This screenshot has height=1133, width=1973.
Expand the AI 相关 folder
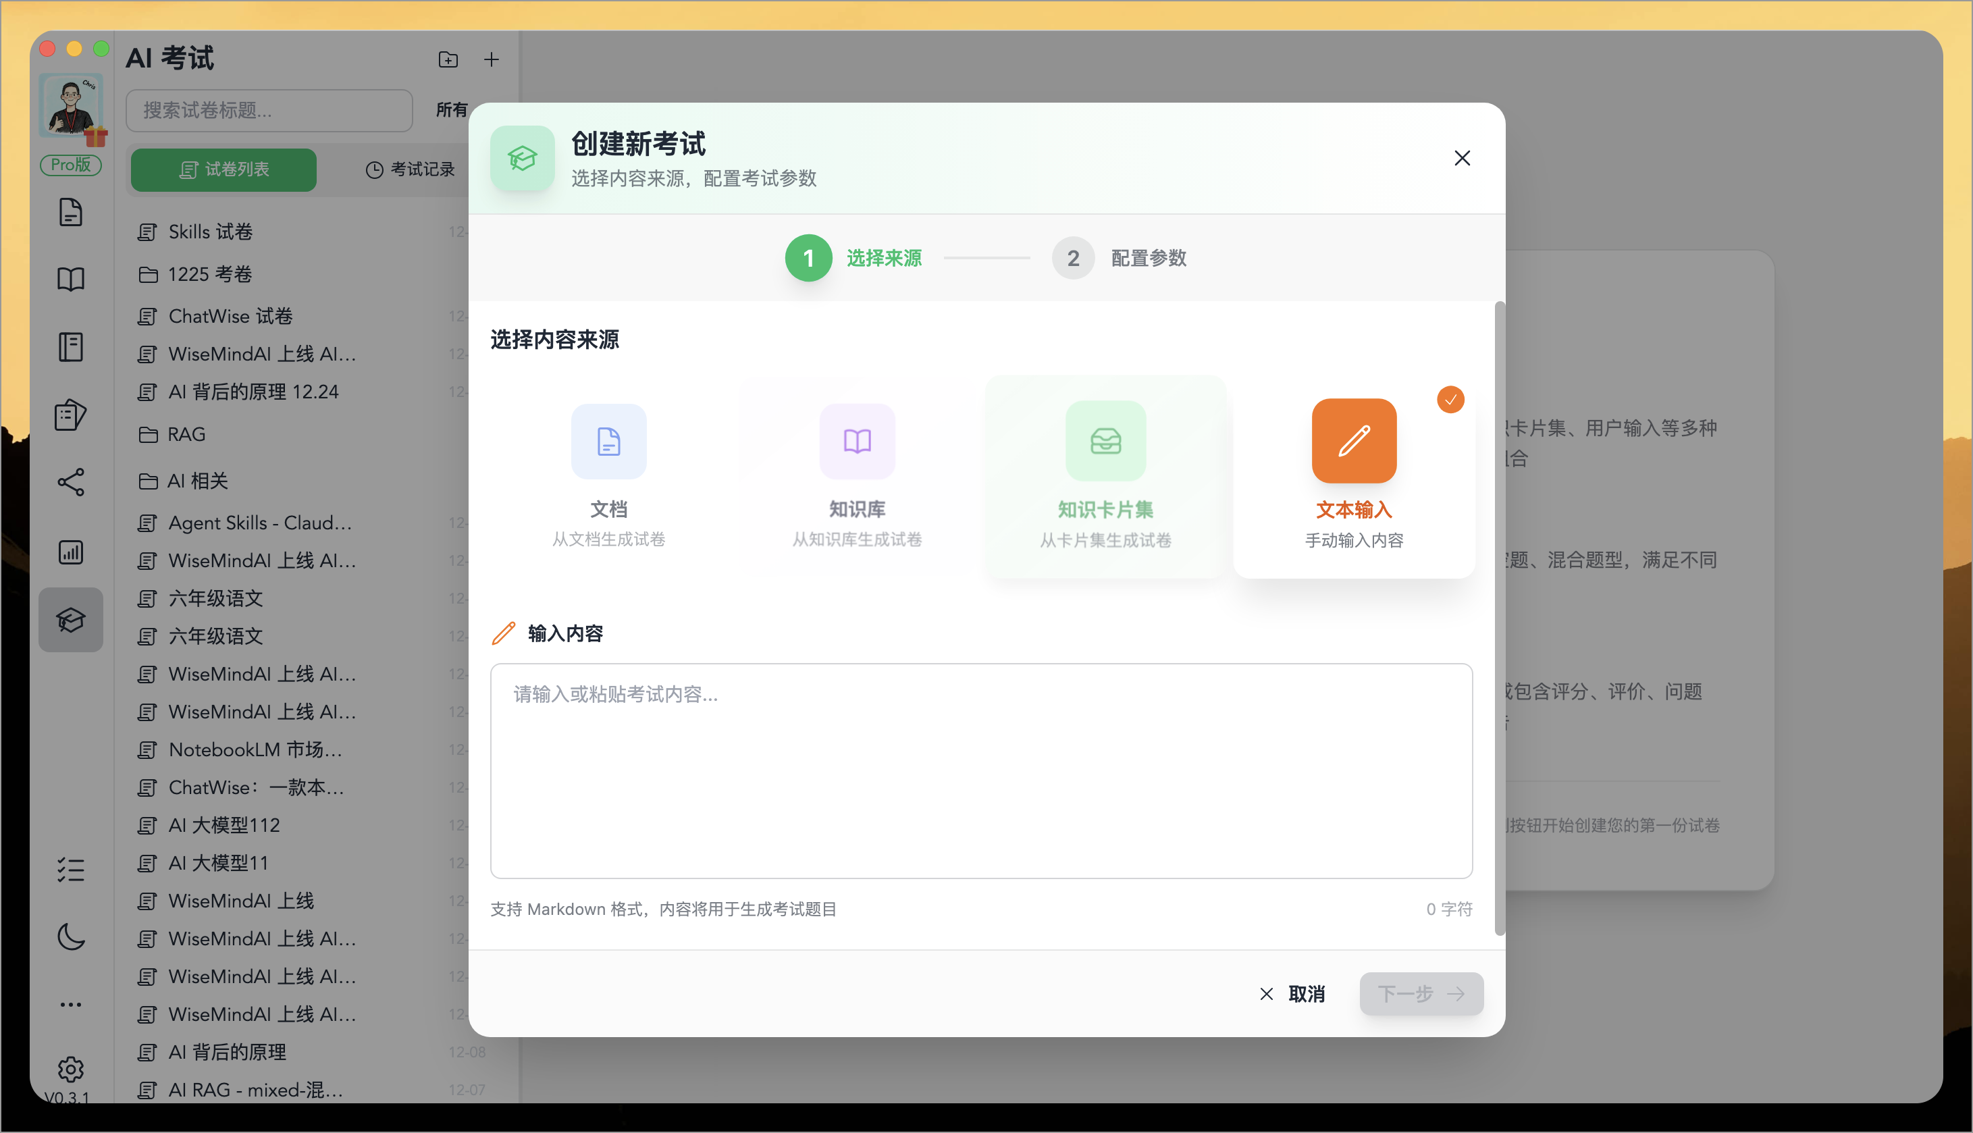pos(198,481)
